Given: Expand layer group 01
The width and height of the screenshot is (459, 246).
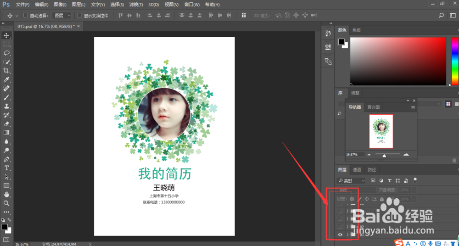Looking at the screenshot, I should tap(347, 235).
